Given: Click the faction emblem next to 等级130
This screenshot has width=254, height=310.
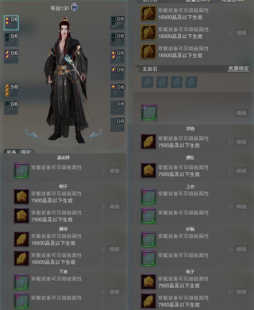Looking at the screenshot, I should coord(75,8).
